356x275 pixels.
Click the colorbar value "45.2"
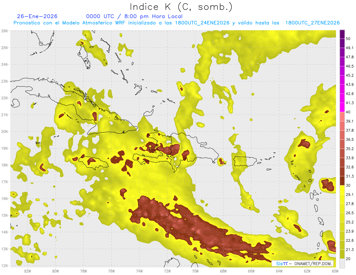click(349, 75)
